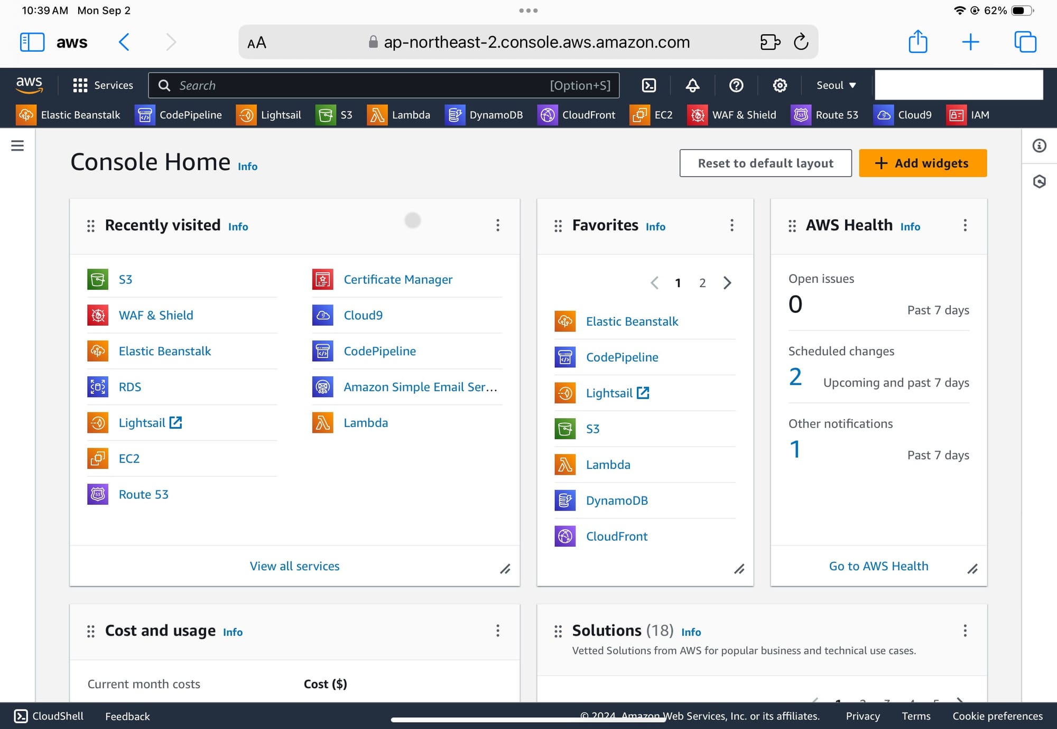Click the Add widgets button

click(x=922, y=163)
